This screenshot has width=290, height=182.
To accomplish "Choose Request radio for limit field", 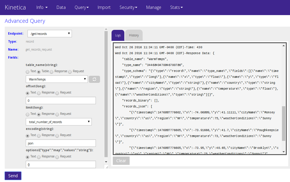I will point(57,114).
